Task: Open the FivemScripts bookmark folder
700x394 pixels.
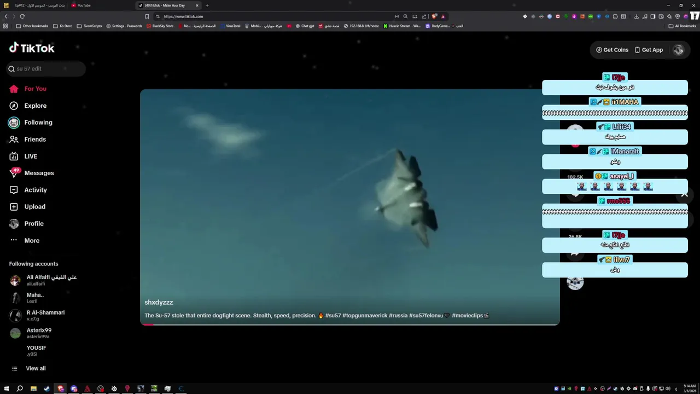Action: pos(89,26)
